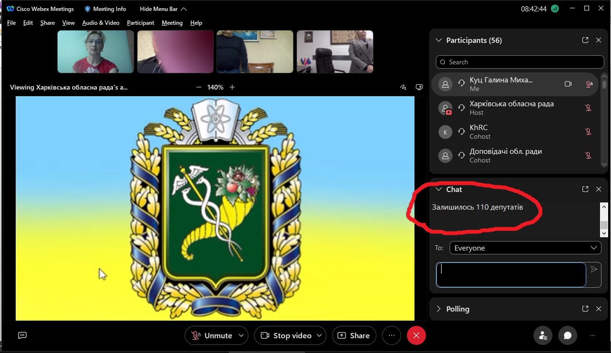Viewport: 611px width, 353px height.
Task: Open the Participant menu
Action: (140, 23)
